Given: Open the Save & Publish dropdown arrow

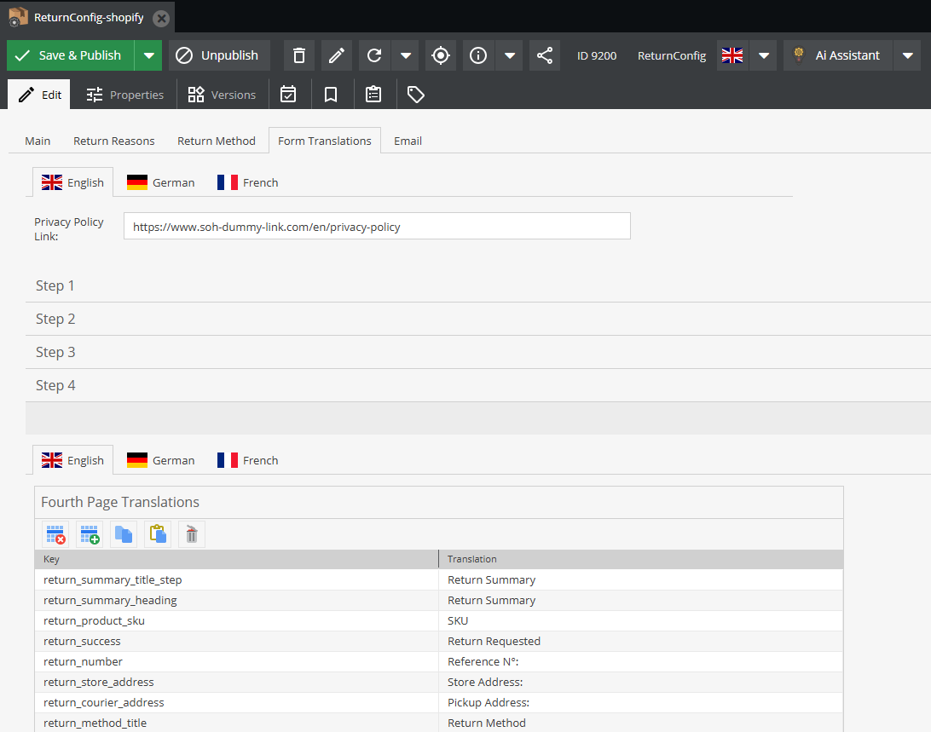Looking at the screenshot, I should tap(148, 55).
